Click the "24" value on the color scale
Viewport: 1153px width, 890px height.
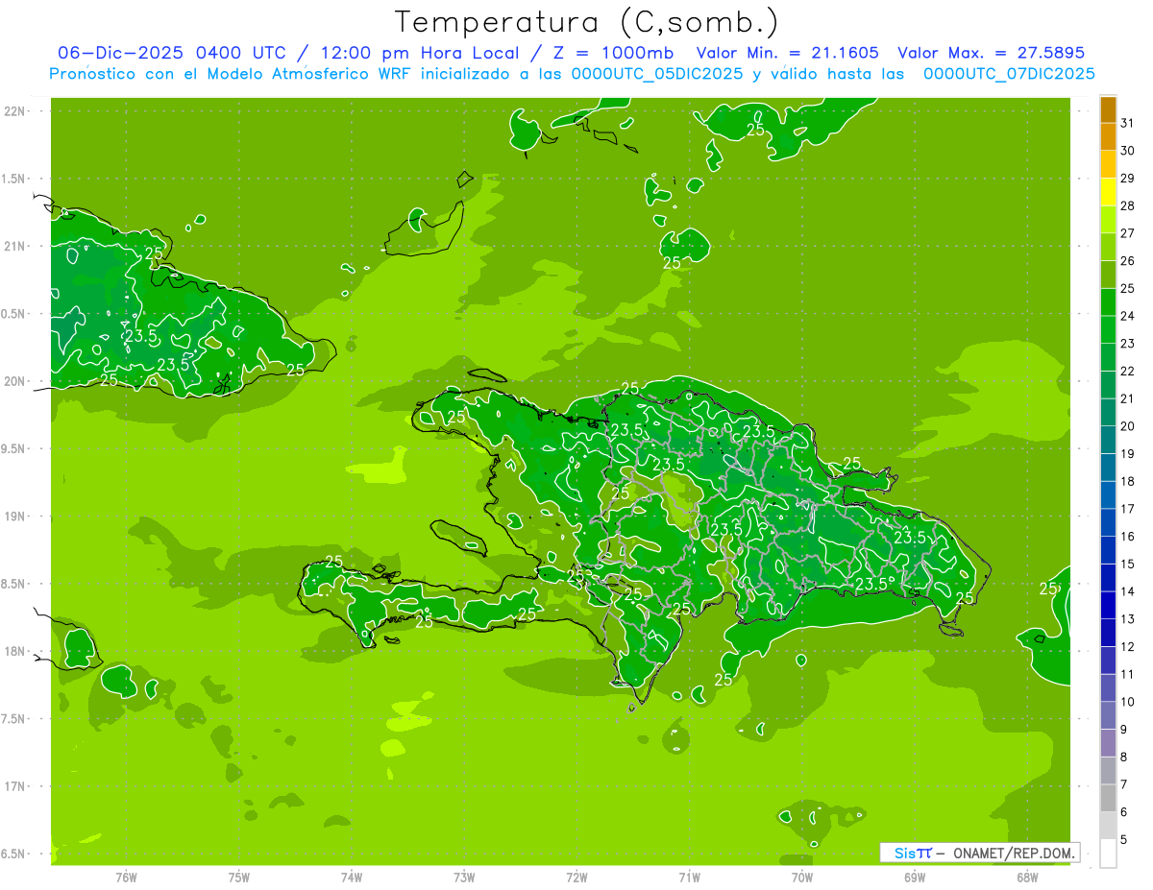(x=1127, y=316)
